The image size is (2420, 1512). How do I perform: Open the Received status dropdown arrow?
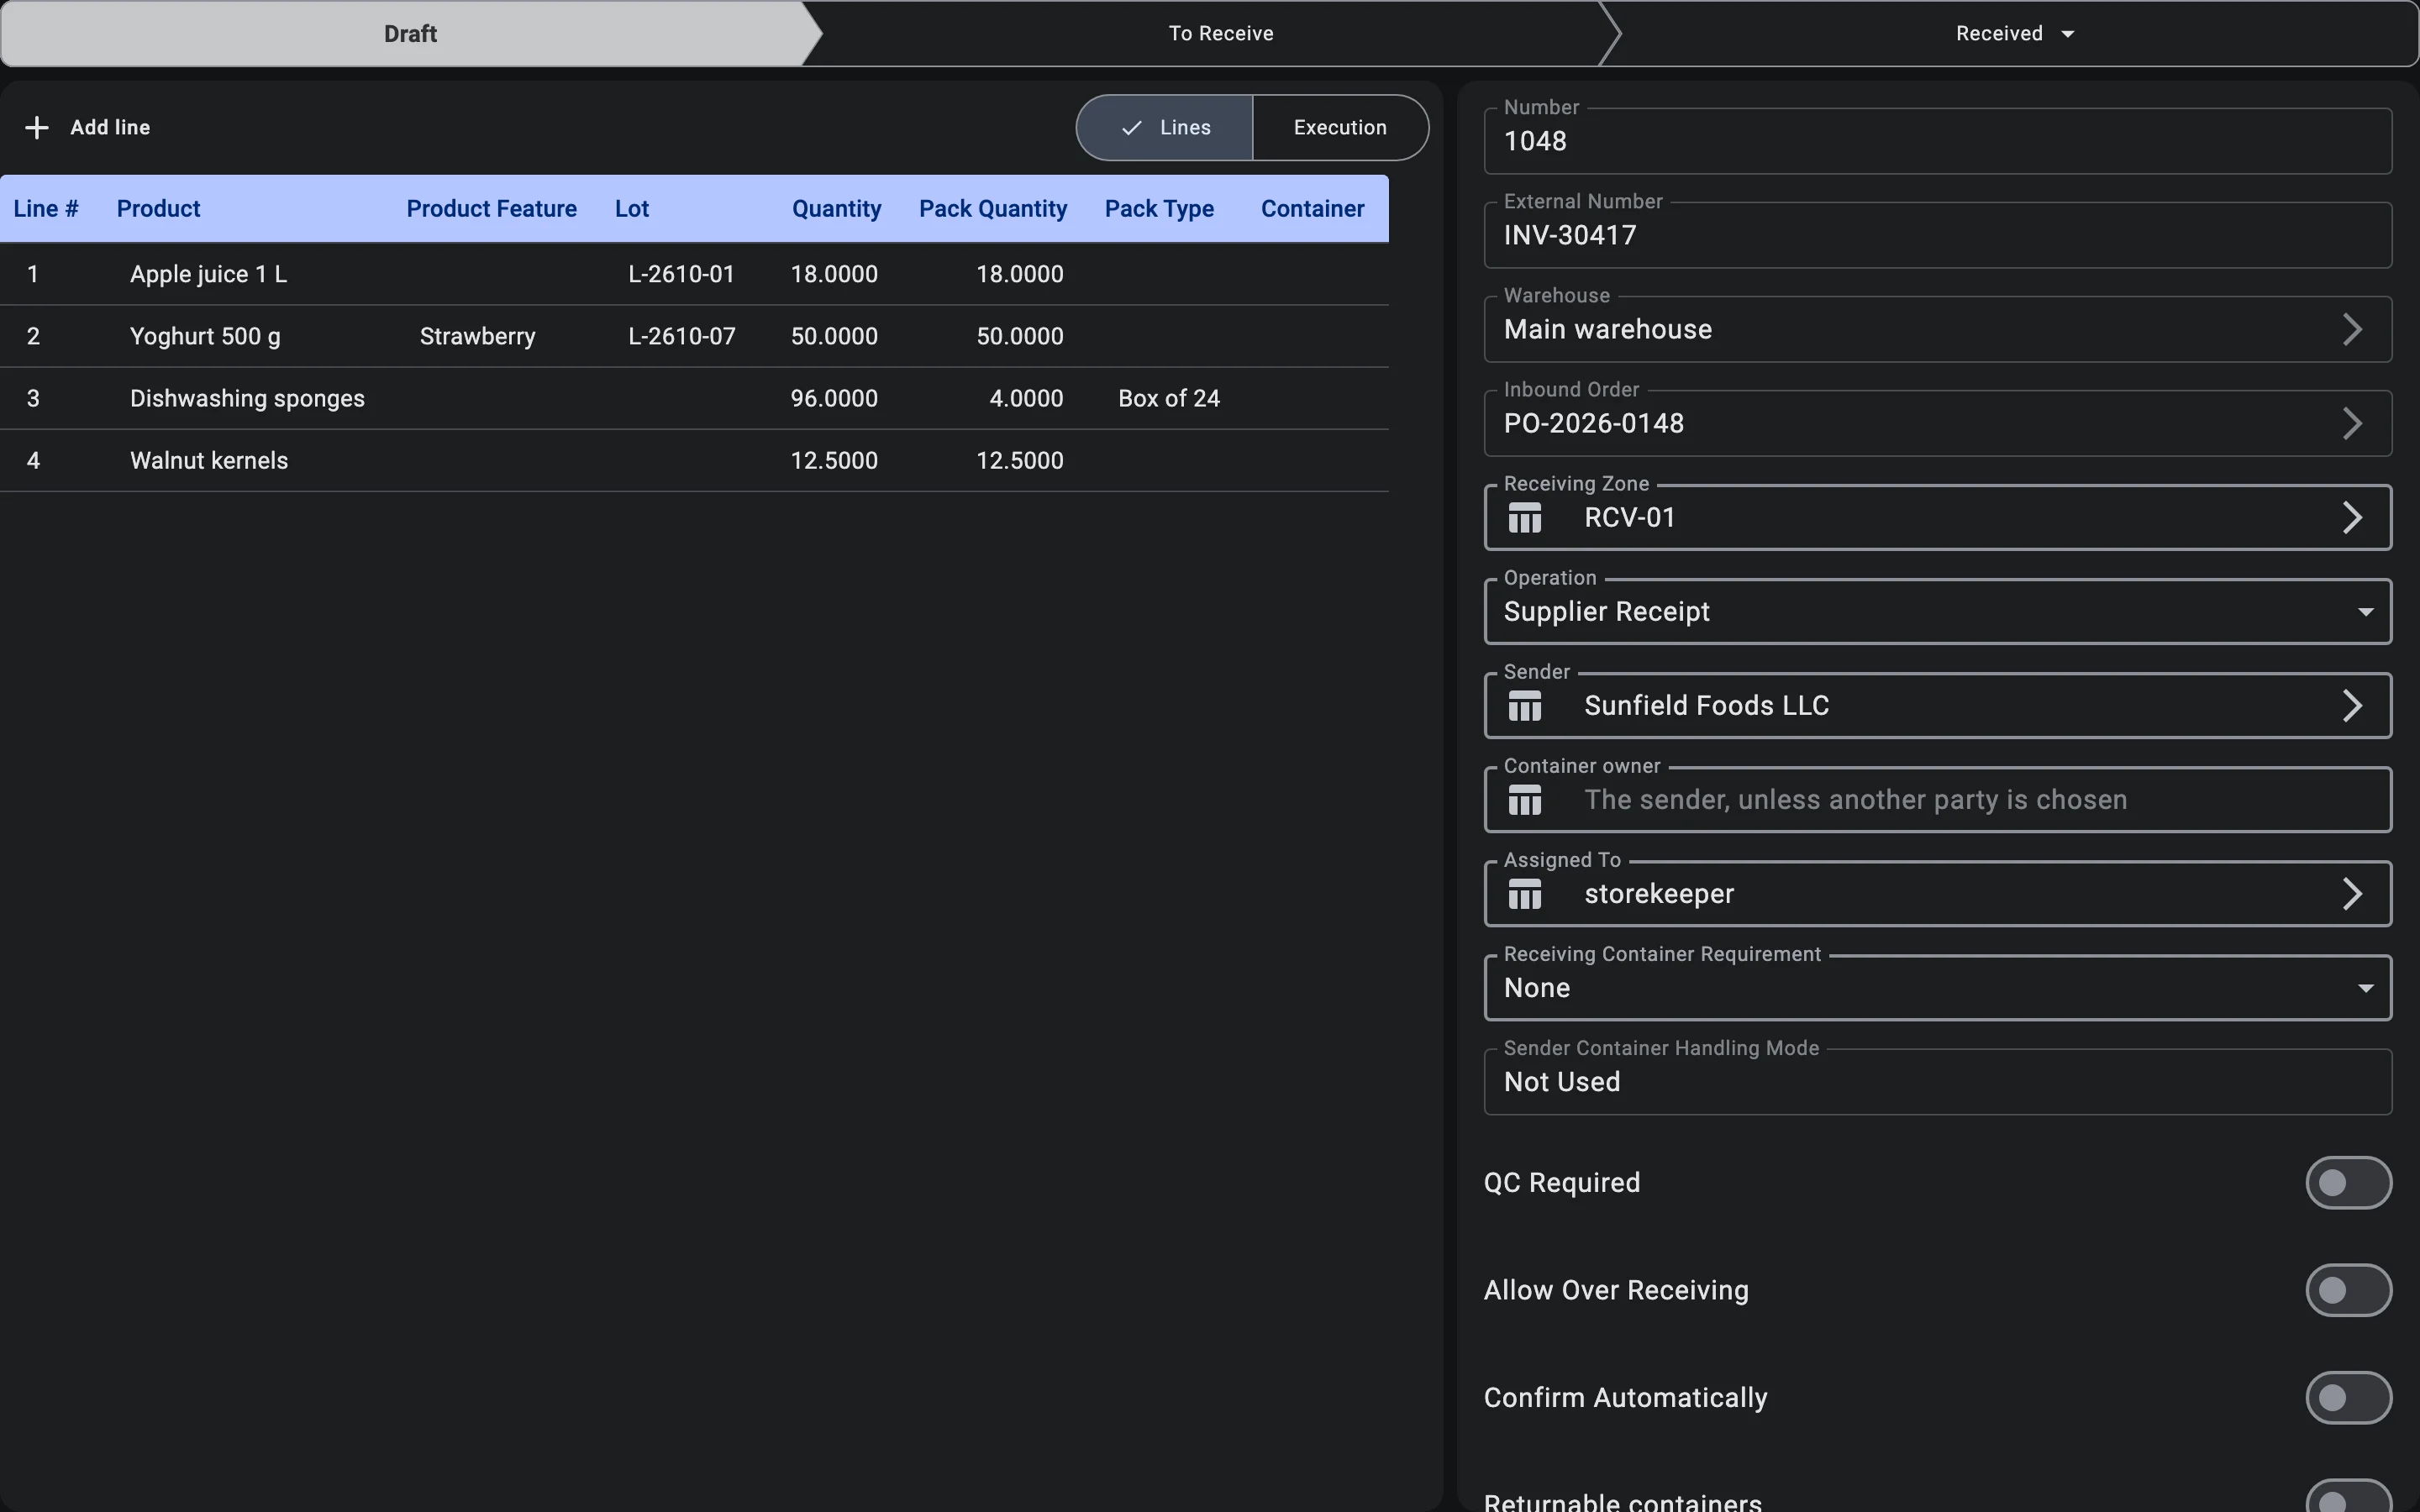point(2068,34)
